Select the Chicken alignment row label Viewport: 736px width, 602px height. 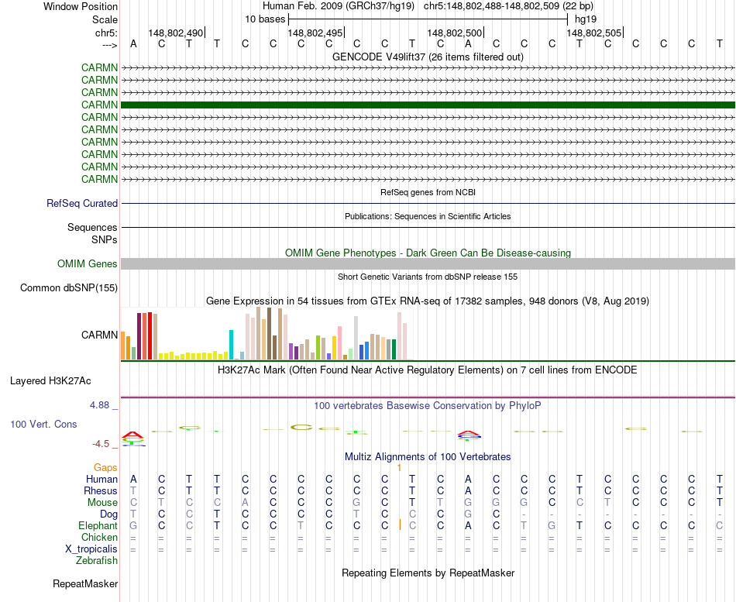[x=99, y=537]
